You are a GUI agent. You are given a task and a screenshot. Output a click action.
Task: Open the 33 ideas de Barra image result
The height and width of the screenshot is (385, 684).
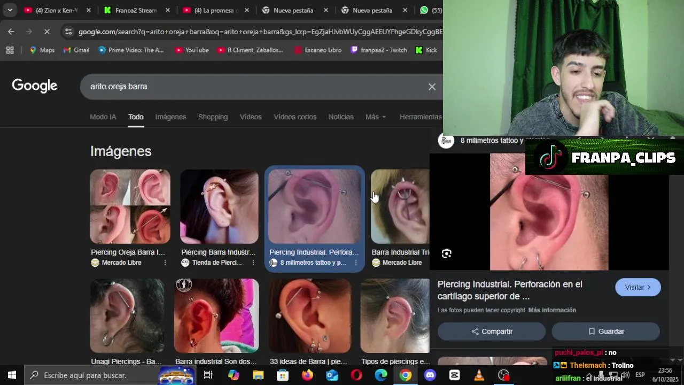point(310,315)
